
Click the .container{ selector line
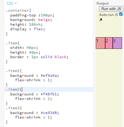pyautogui.click(x=18, y=11)
